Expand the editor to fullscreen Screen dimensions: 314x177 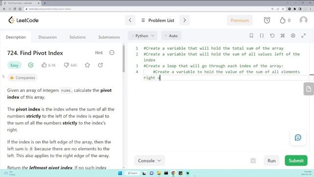pos(304,36)
